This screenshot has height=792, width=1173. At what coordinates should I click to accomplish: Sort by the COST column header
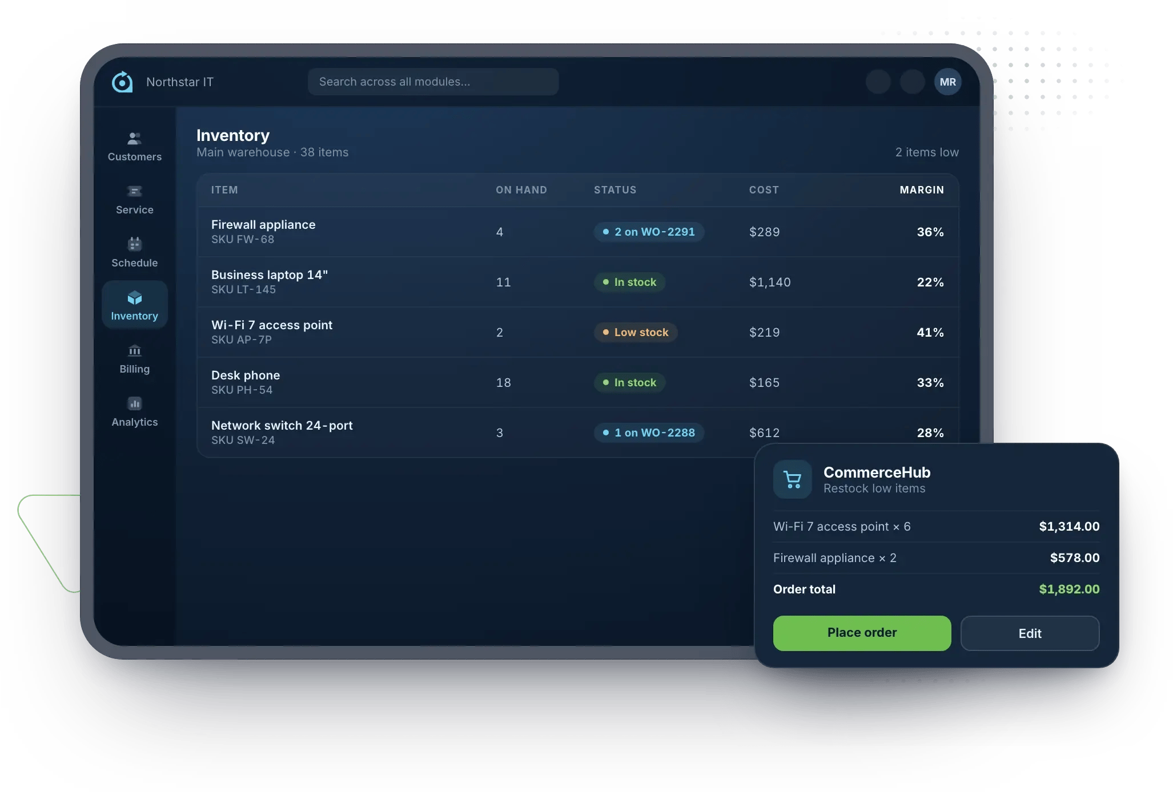click(764, 190)
